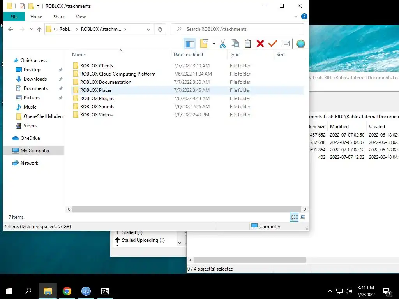The height and width of the screenshot is (299, 399).
Task: Click the Copy toolbar icon
Action: [x=235, y=44]
